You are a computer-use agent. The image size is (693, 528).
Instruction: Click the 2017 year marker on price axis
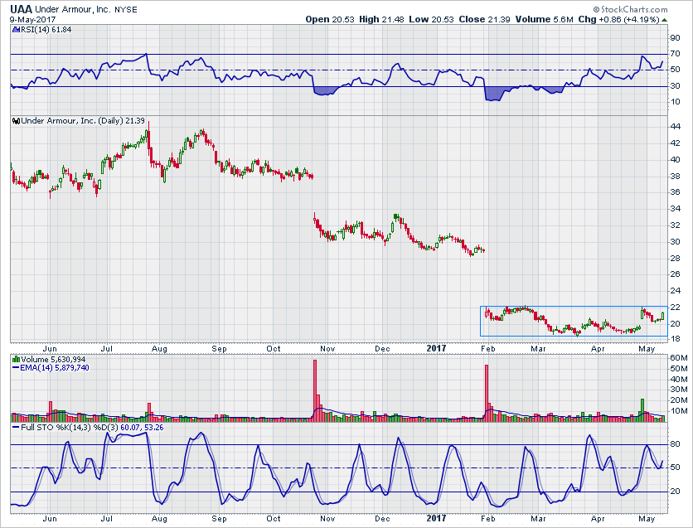(438, 348)
